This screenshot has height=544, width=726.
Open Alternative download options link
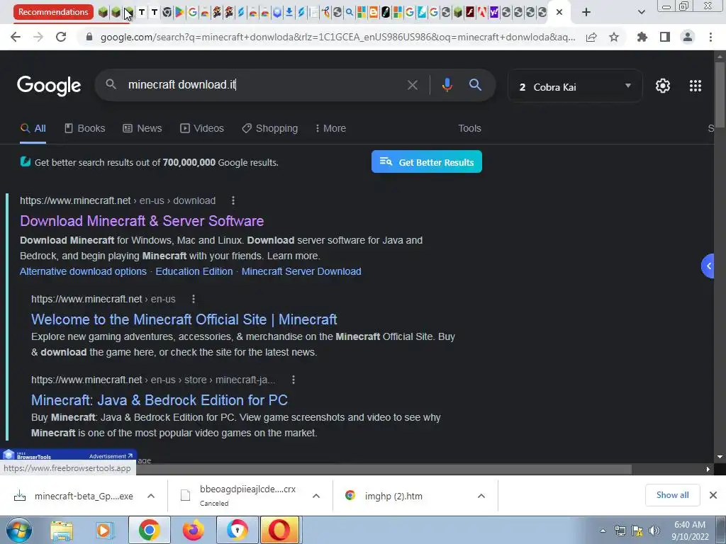pyautogui.click(x=83, y=271)
